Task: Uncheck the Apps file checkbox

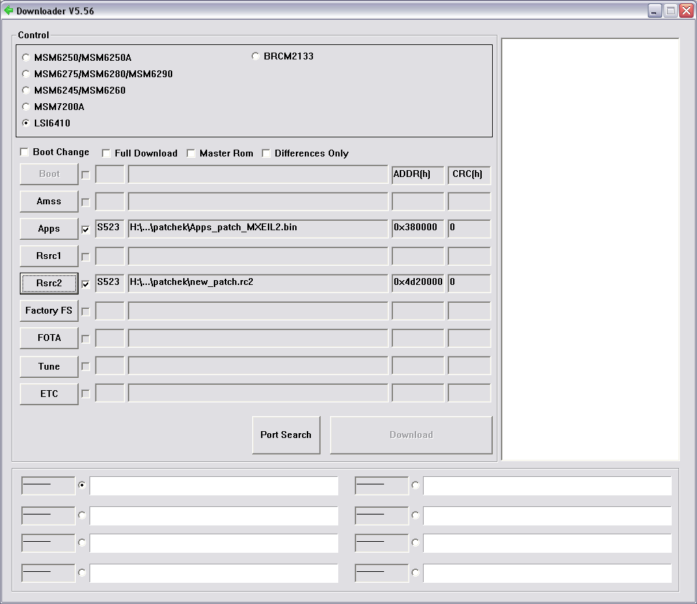Action: (x=85, y=230)
